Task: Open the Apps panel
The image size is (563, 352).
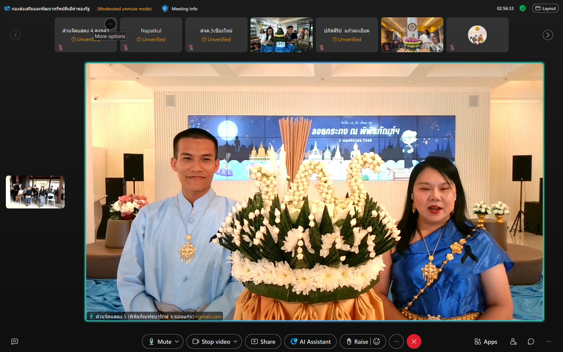Action: point(485,341)
